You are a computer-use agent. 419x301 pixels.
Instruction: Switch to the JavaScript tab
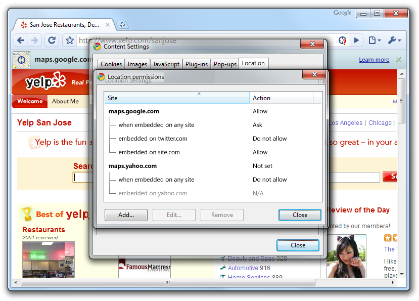pos(166,64)
